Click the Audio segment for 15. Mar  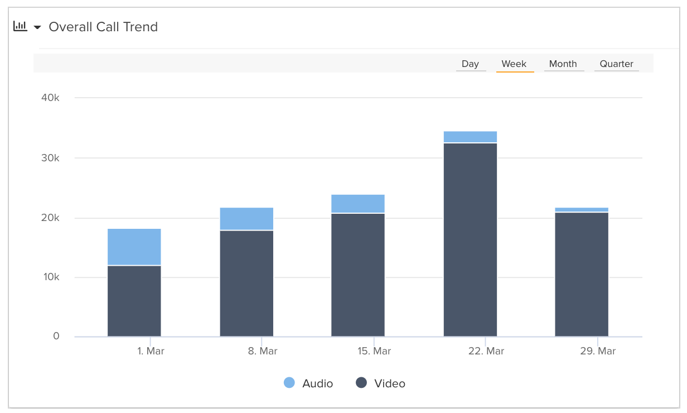tap(358, 204)
